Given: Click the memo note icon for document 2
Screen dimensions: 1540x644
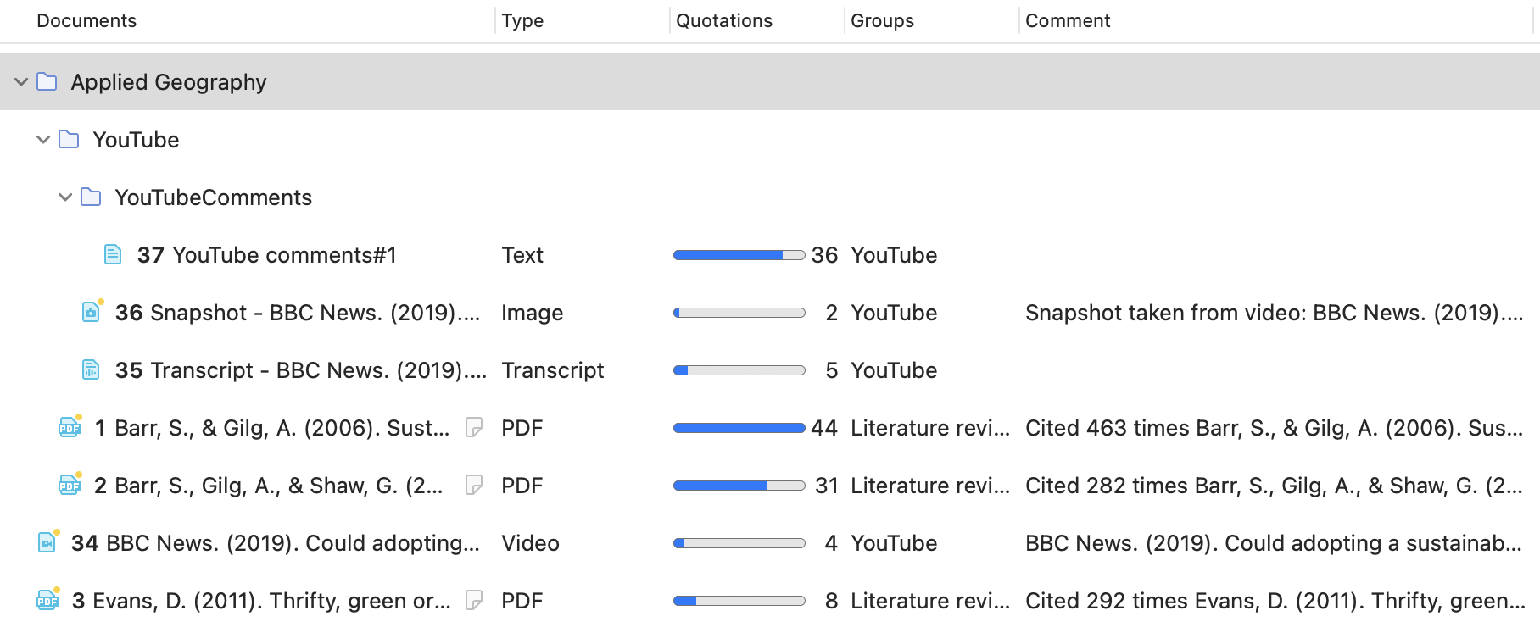Looking at the screenshot, I should coord(474,486).
